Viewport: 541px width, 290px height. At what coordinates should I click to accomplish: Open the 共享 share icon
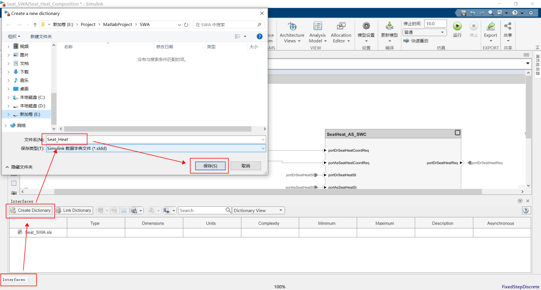tap(508, 26)
